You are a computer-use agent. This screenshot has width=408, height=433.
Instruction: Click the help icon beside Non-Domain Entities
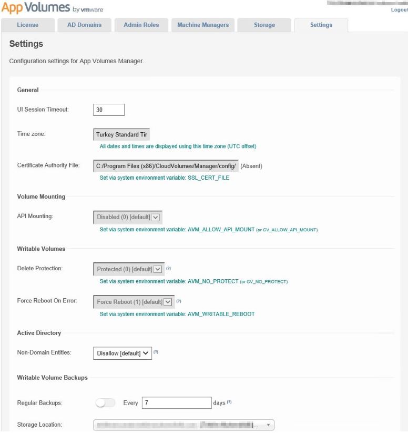[156, 352]
